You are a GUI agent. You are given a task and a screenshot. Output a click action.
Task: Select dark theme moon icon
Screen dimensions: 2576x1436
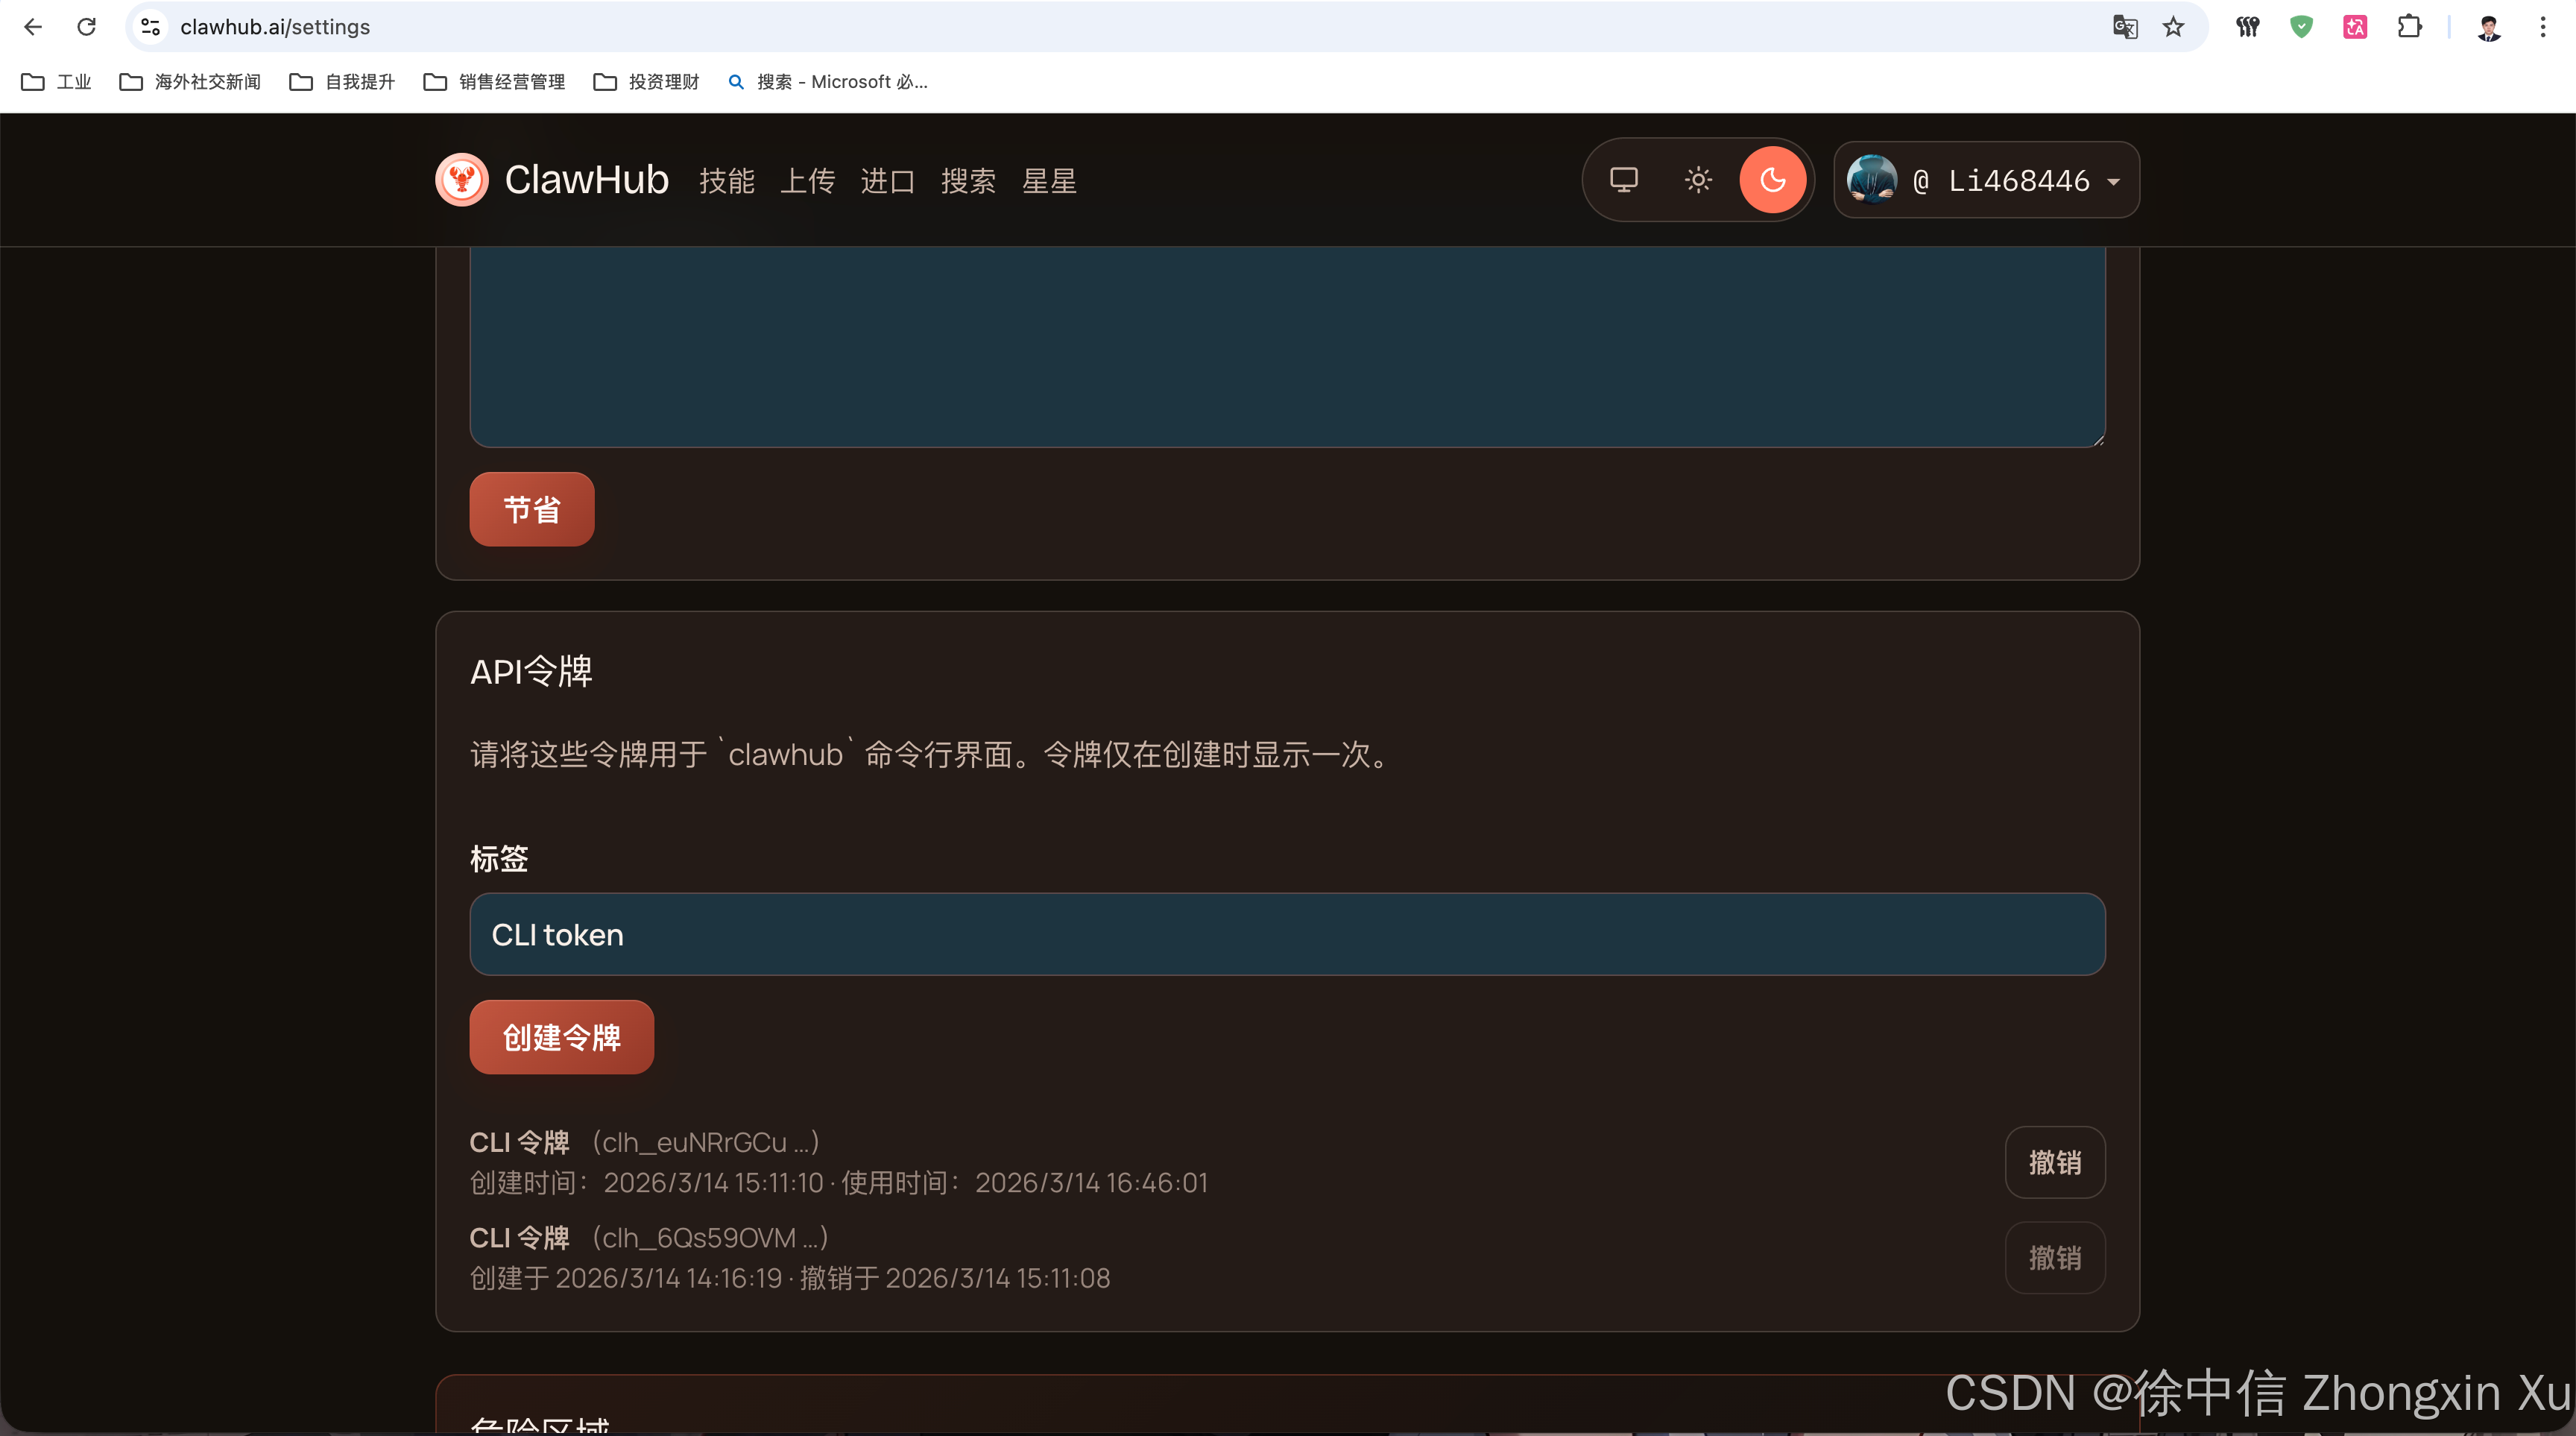[1772, 180]
